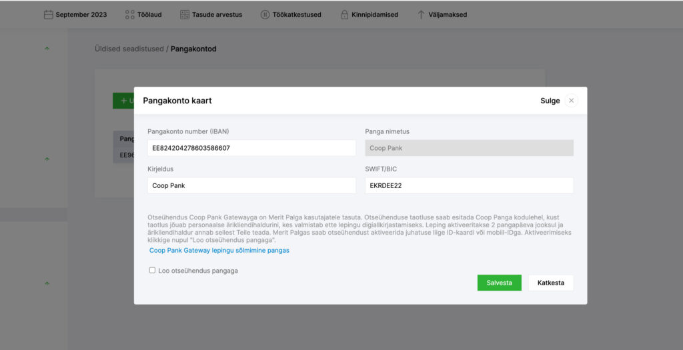This screenshot has height=350, width=683.
Task: Click the Väljamaksed up-arrow icon
Action: pyautogui.click(x=421, y=15)
